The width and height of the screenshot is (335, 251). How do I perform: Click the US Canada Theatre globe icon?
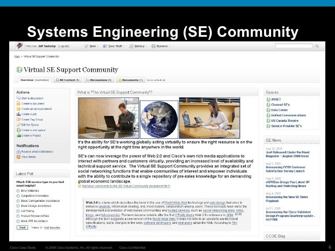(268, 120)
